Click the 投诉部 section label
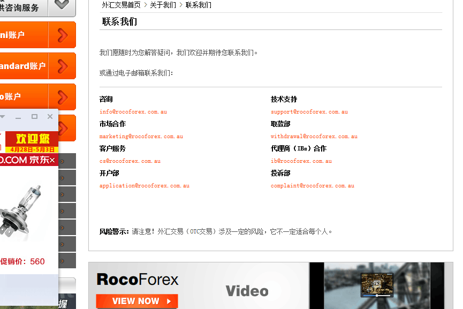 coord(280,173)
